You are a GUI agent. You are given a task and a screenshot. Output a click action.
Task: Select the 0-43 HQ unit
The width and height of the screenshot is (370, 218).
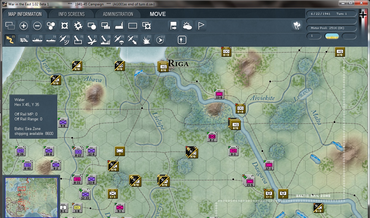tap(27, 165)
